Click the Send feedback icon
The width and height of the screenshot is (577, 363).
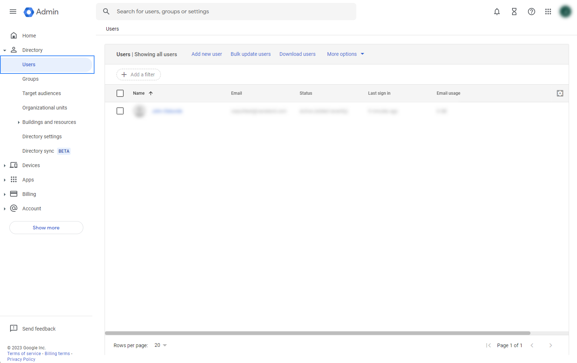[x=14, y=328]
